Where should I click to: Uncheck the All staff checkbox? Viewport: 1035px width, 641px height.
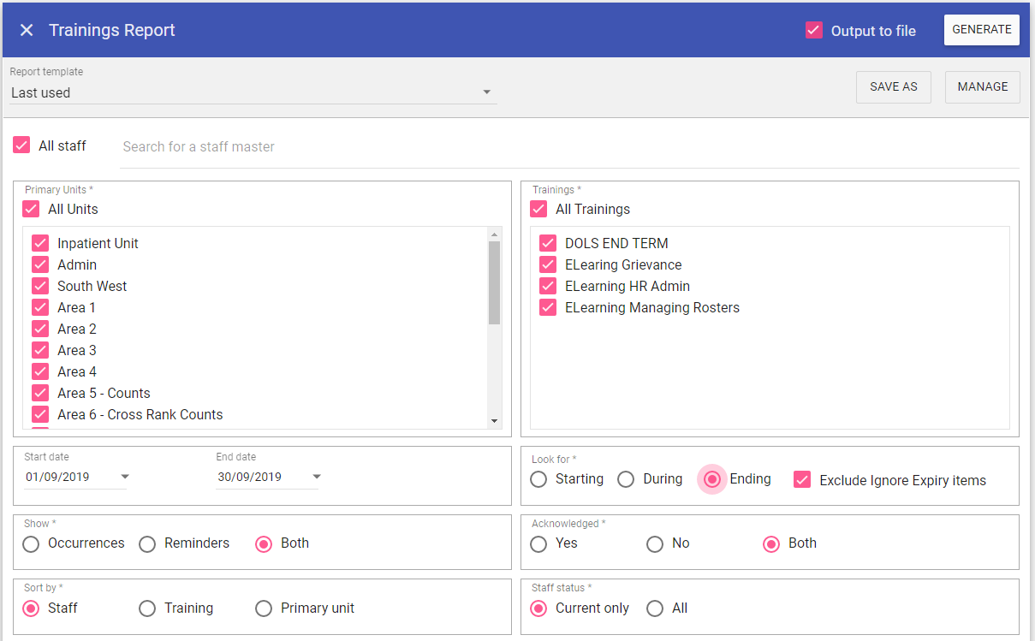pyautogui.click(x=22, y=145)
